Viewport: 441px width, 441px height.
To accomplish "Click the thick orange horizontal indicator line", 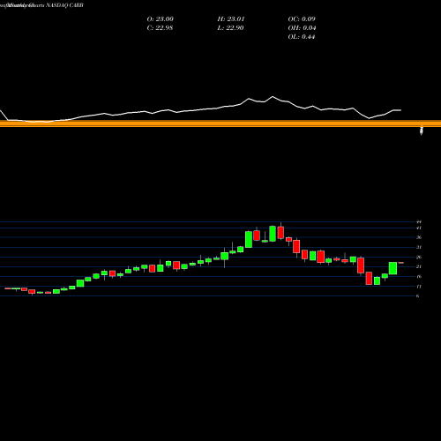I will point(220,123).
